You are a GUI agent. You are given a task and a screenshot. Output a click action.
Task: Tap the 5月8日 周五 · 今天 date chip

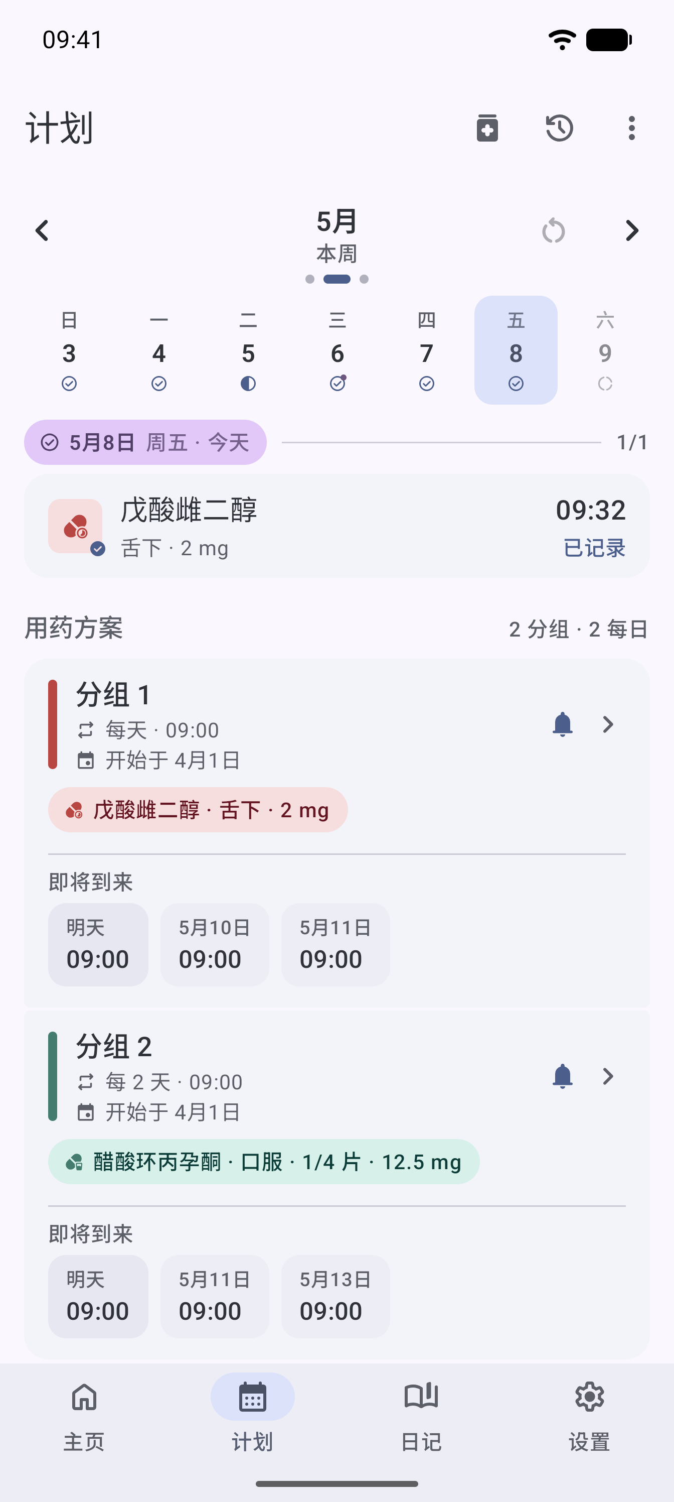coord(145,442)
